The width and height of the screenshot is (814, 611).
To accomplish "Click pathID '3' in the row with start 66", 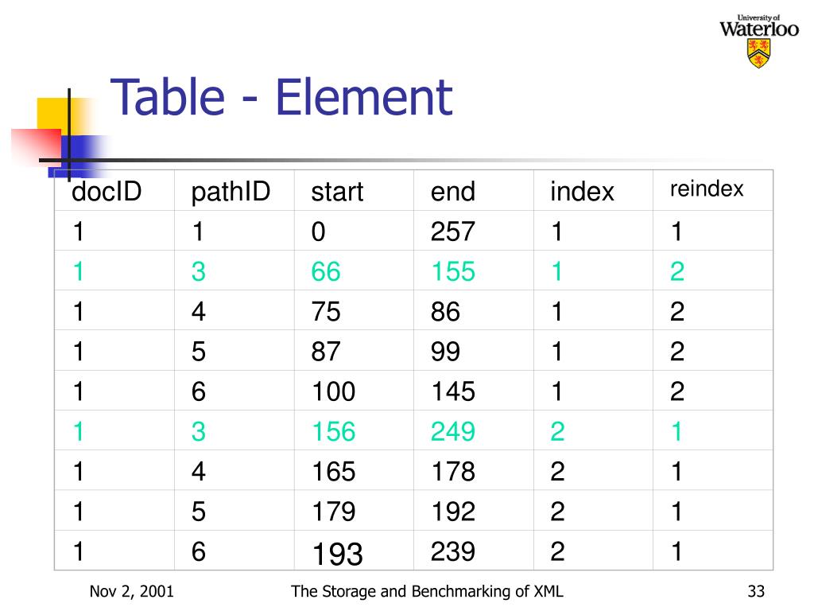I will (198, 272).
